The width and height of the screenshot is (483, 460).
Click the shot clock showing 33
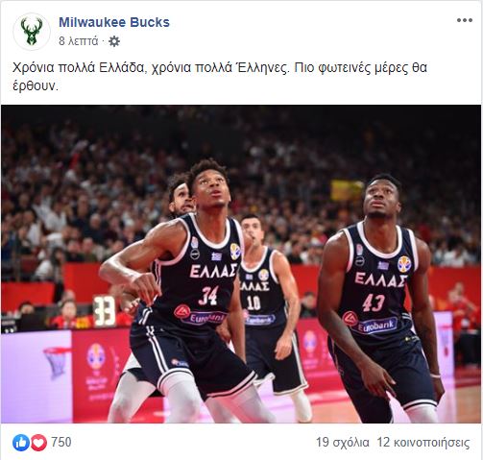[104, 311]
